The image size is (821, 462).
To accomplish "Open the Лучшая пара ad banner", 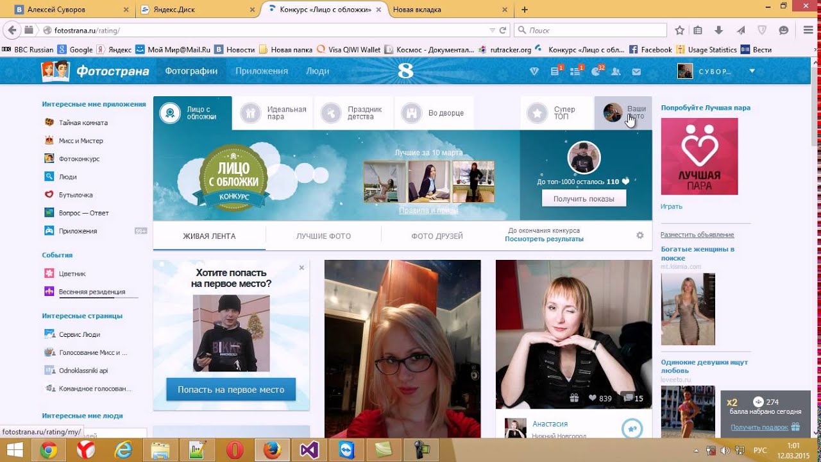I will point(699,157).
